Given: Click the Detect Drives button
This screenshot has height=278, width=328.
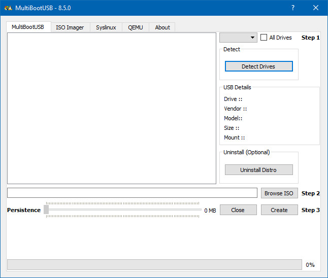Looking at the screenshot, I should (259, 66).
